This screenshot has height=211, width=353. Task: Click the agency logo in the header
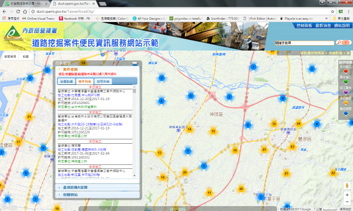(x=13, y=33)
